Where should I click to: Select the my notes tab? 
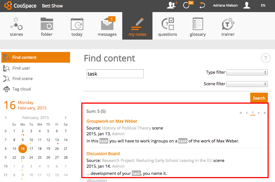[x=137, y=27]
